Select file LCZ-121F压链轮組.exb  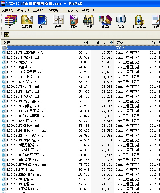pos(24,189)
